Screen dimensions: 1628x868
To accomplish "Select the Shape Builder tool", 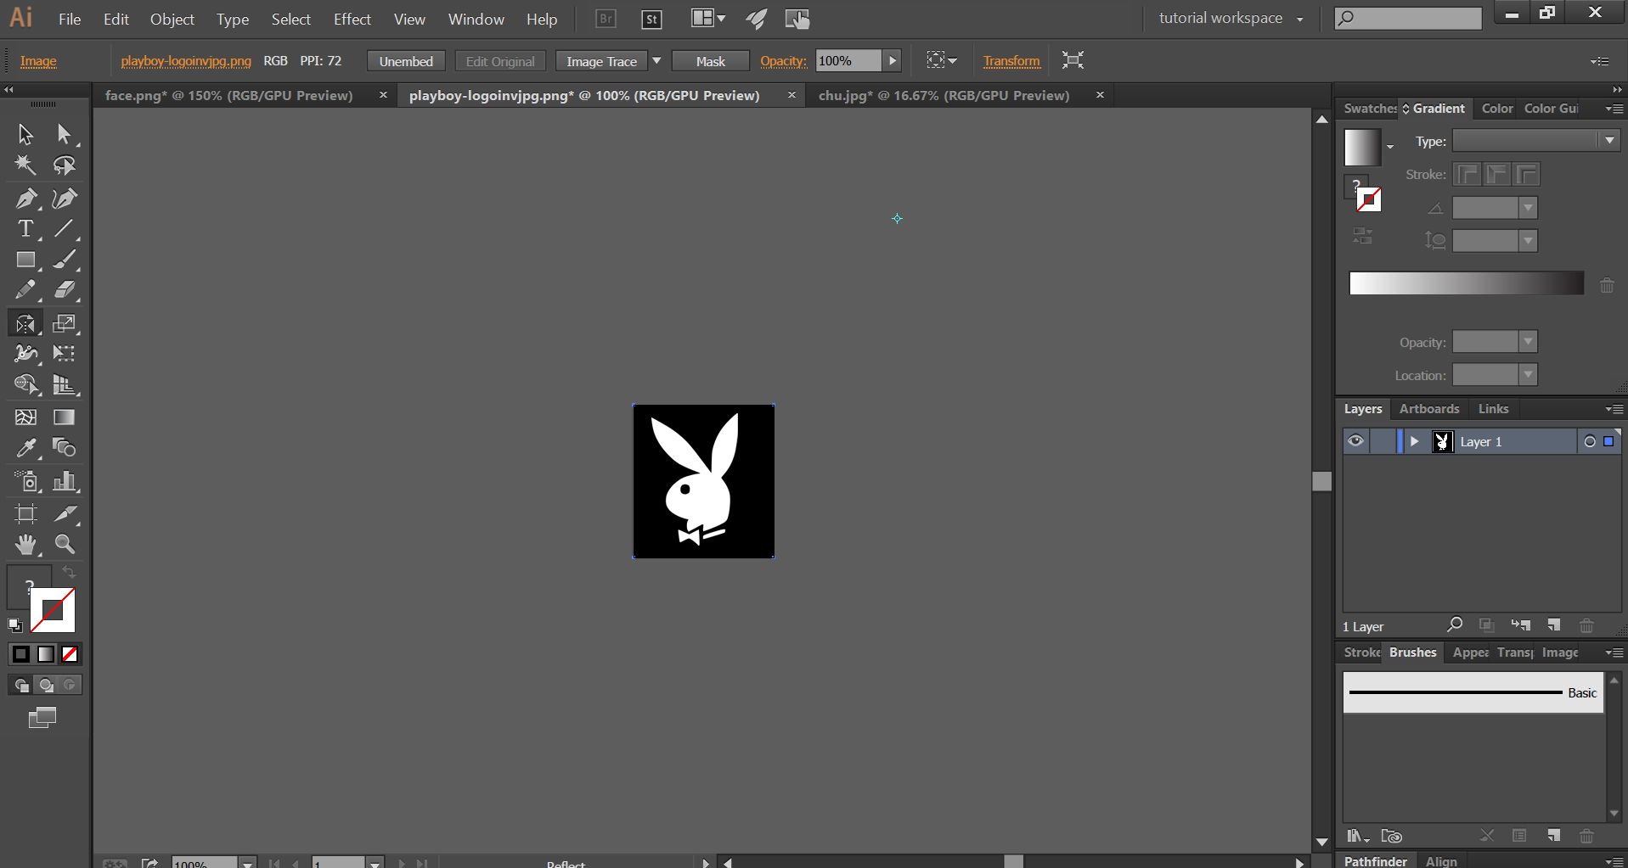I will [25, 384].
